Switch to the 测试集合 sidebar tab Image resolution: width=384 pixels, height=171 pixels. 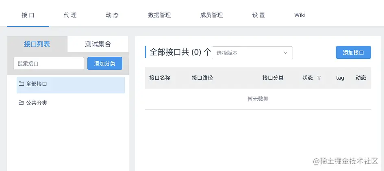click(98, 44)
